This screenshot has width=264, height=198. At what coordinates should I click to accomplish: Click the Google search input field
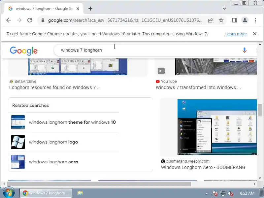point(148,50)
